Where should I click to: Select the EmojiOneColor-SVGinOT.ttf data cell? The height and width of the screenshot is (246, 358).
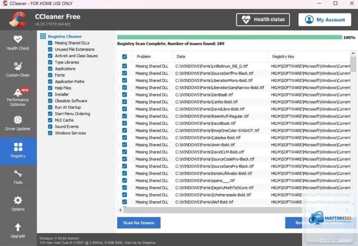tap(217, 130)
